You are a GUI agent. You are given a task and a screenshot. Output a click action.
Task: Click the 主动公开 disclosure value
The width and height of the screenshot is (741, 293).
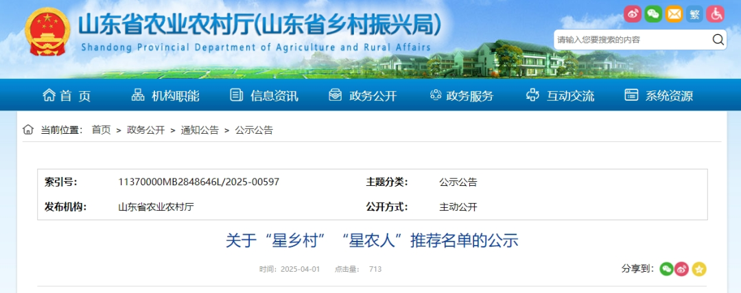pos(458,207)
